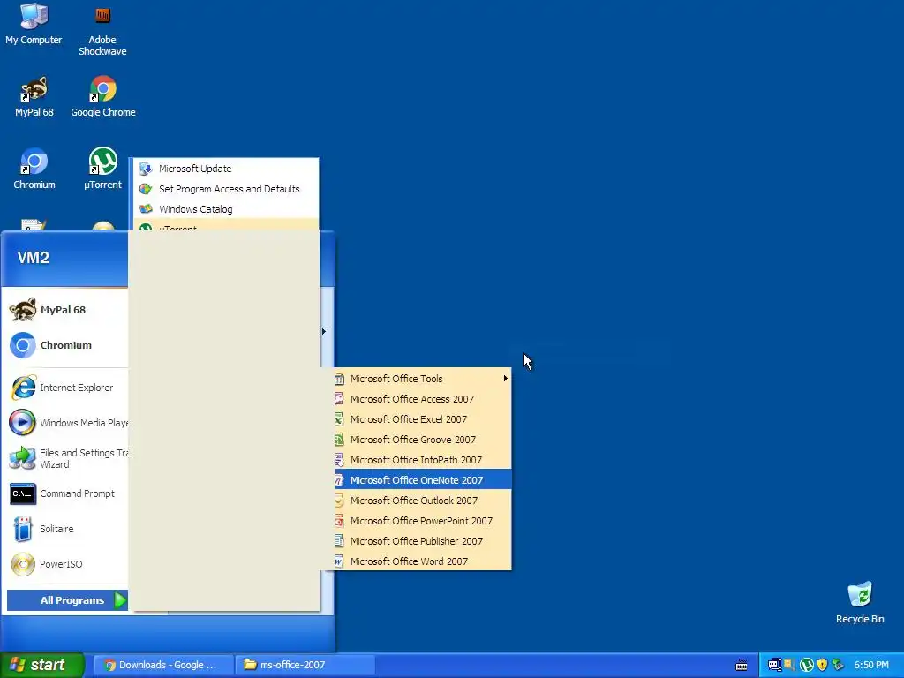Open the yellow security shield tray alert
Screen dimensions: 904x678
(822, 666)
